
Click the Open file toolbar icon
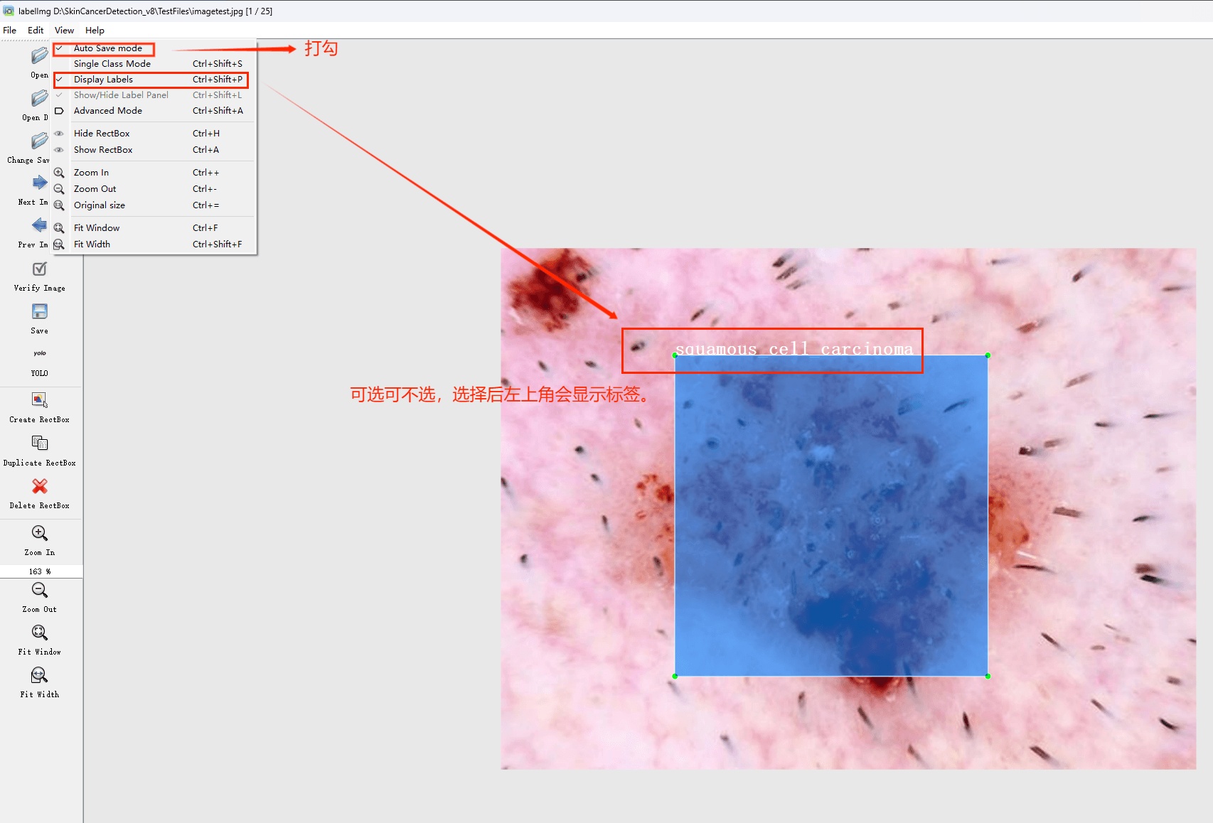[x=40, y=55]
